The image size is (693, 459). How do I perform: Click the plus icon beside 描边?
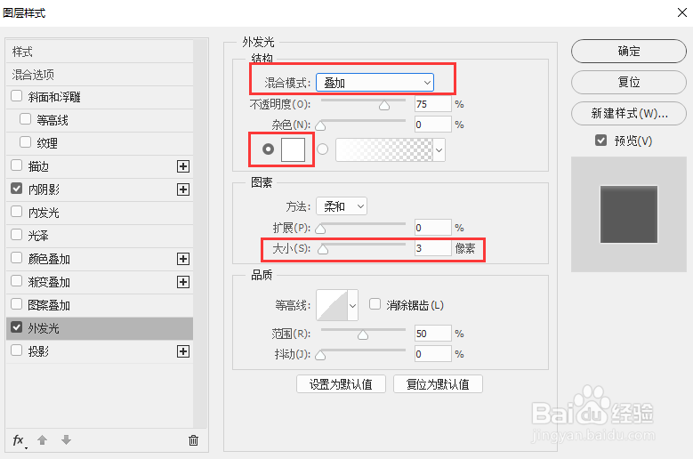183,165
